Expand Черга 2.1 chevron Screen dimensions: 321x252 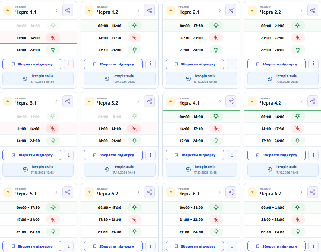tap(219, 10)
